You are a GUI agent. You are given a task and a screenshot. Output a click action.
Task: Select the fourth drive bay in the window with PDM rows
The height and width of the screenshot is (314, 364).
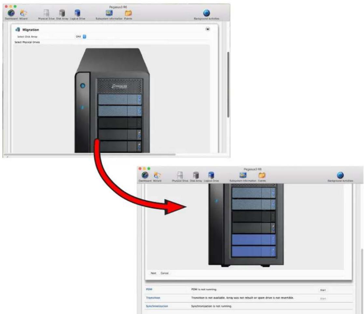tap(254, 228)
